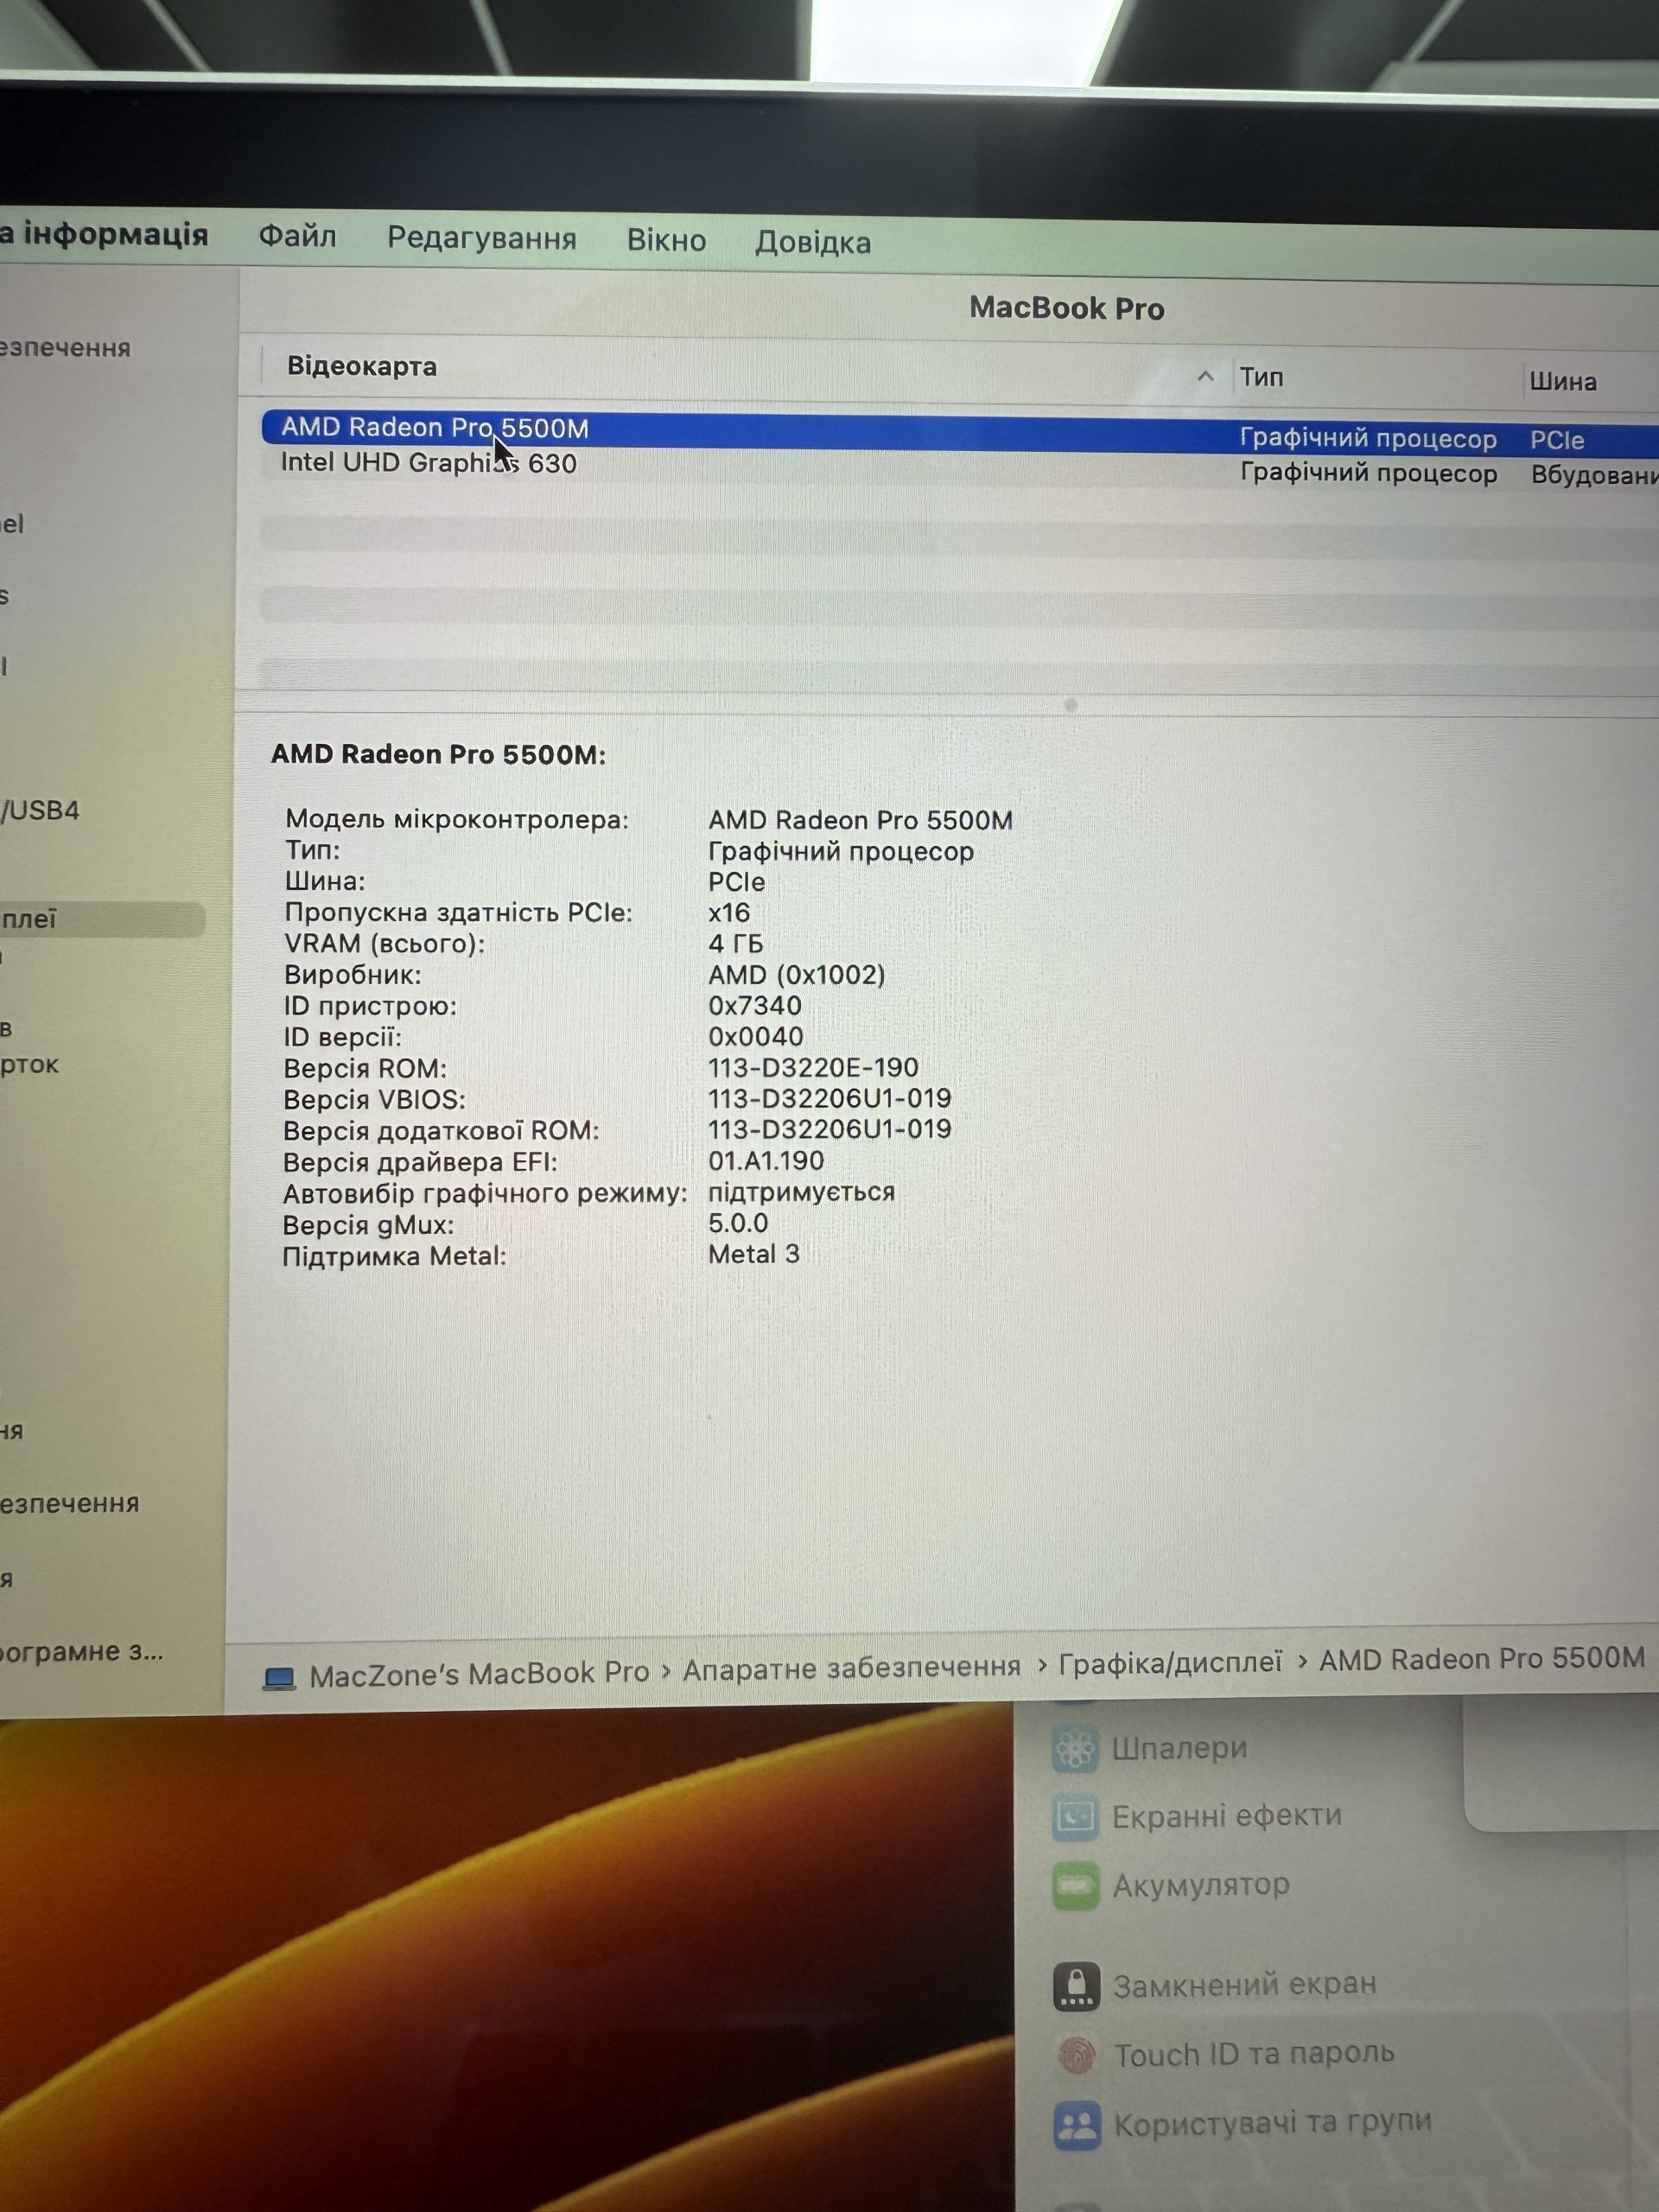The width and height of the screenshot is (1659, 2212).
Task: Click Вбудований bus cell in Intel row
Action: [1594, 475]
